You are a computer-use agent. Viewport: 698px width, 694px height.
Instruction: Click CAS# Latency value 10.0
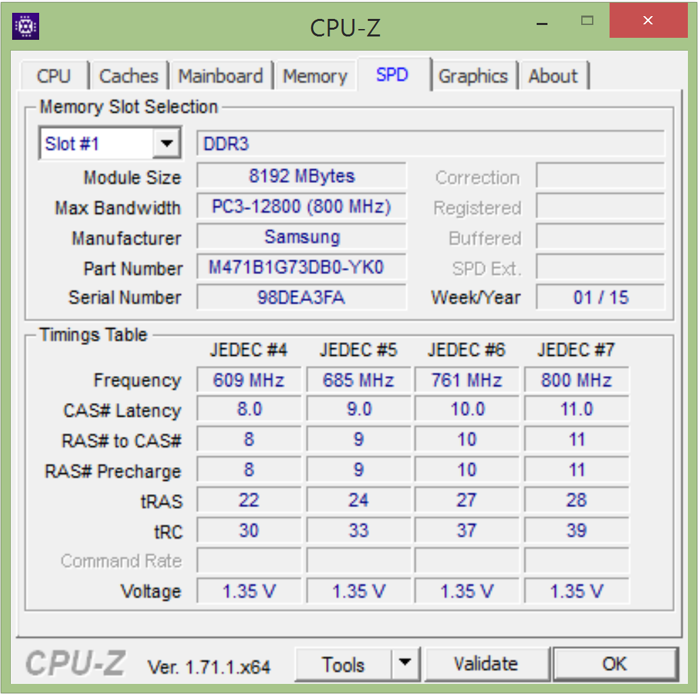click(467, 409)
